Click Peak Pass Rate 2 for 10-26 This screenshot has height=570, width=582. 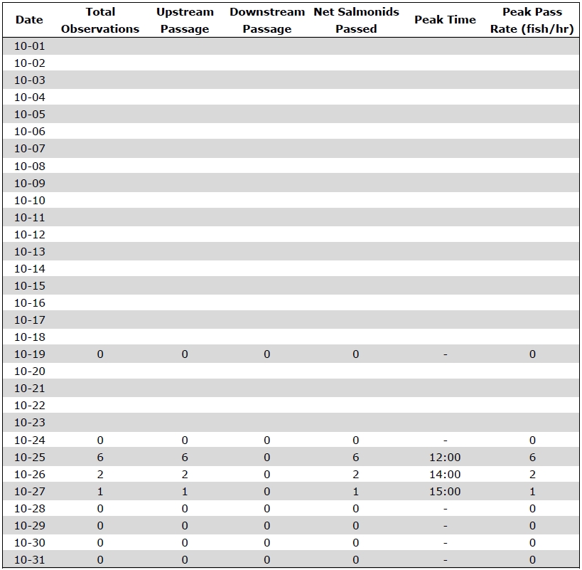pos(532,475)
